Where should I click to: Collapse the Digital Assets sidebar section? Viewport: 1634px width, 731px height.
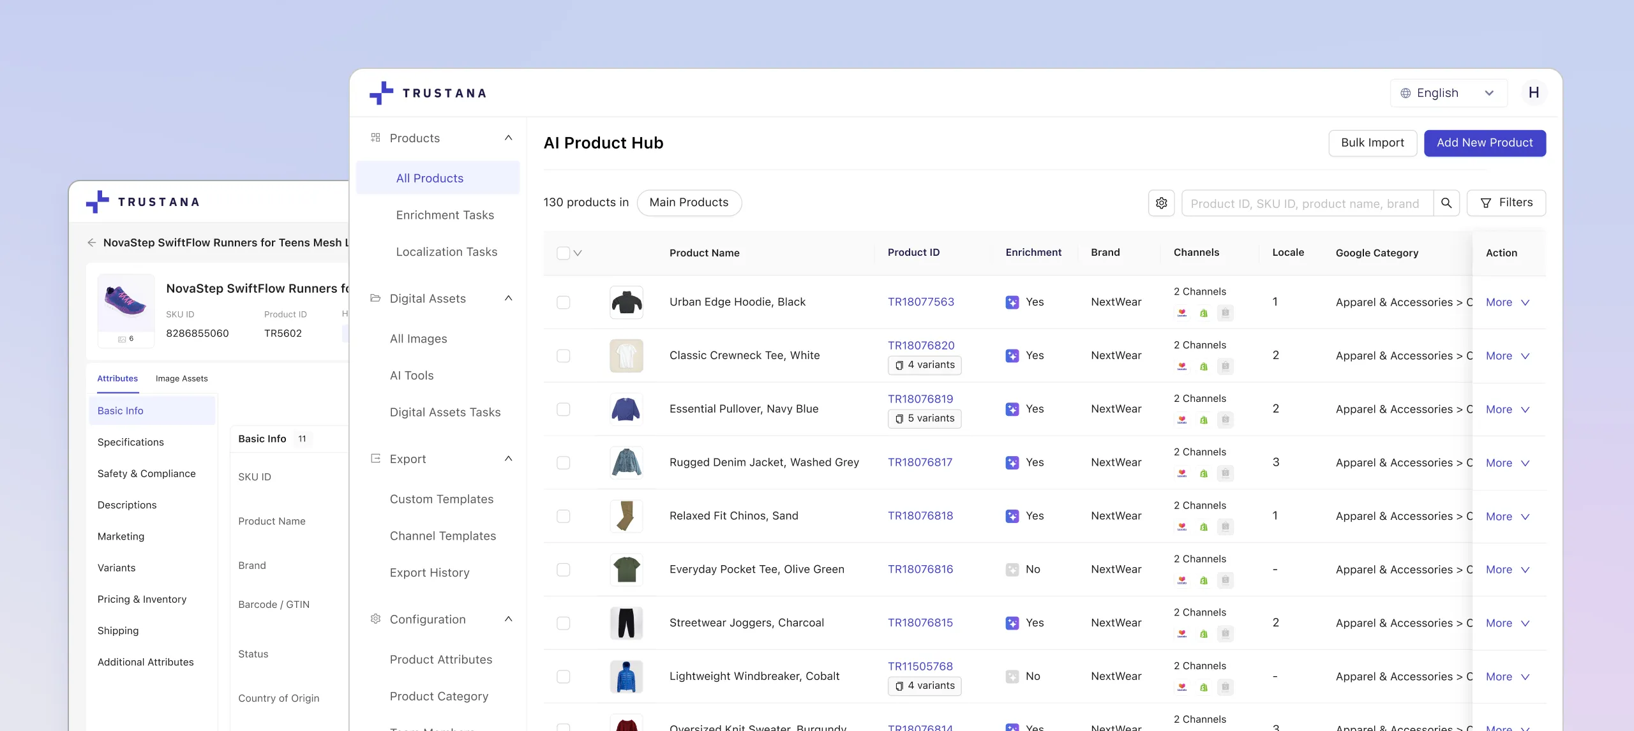pos(508,298)
